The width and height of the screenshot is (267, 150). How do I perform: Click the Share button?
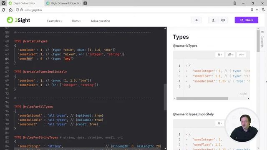coord(247,20)
